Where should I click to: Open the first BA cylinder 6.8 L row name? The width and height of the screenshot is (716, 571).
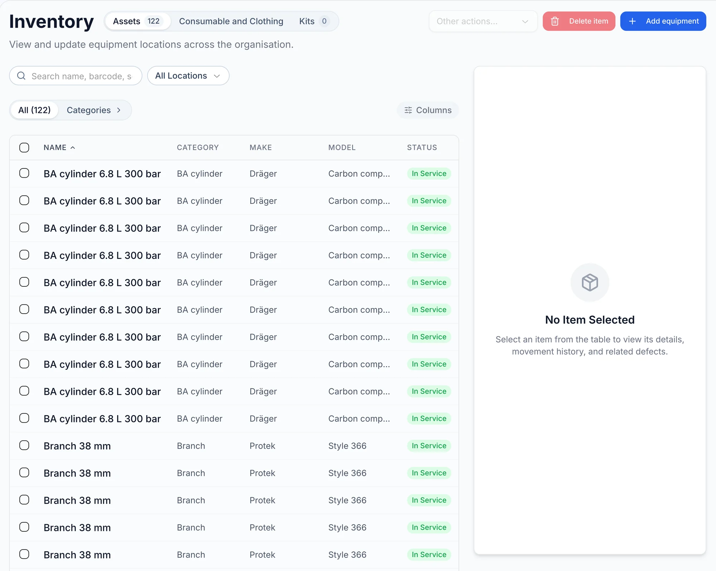(x=102, y=174)
